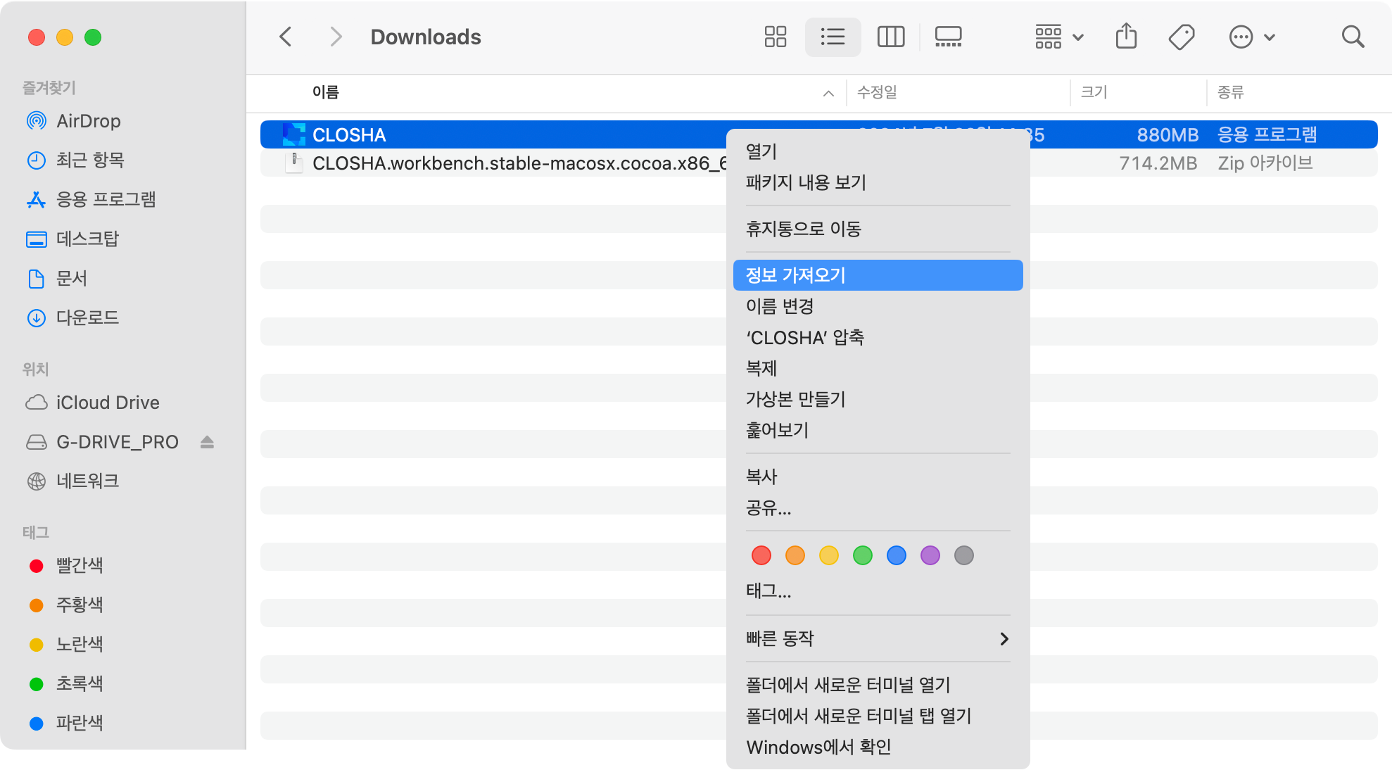Image resolution: width=1392 pixels, height=770 pixels.
Task: Open the group-by options dropdown
Action: [x=1059, y=37]
